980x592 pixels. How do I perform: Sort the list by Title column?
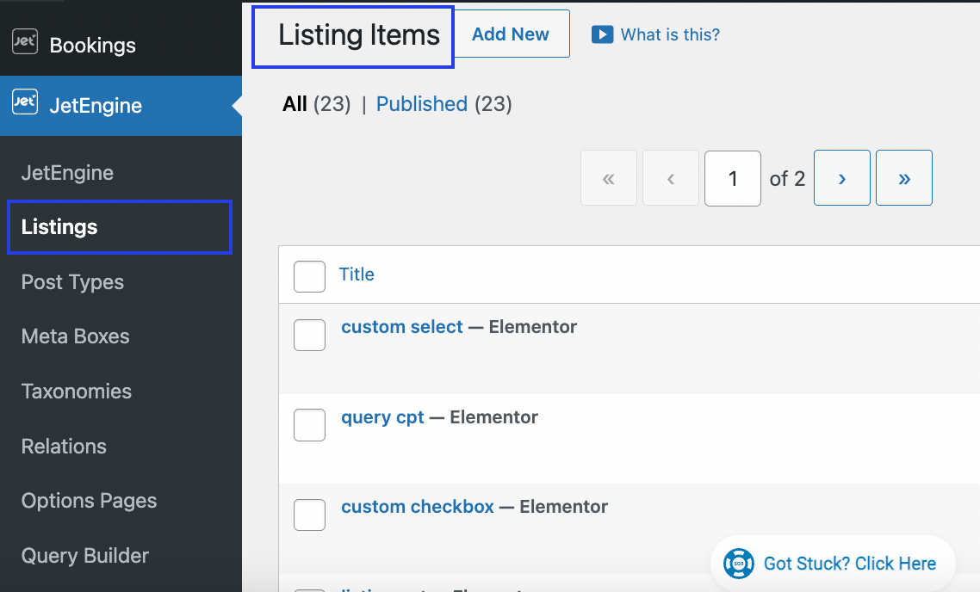[x=357, y=274]
